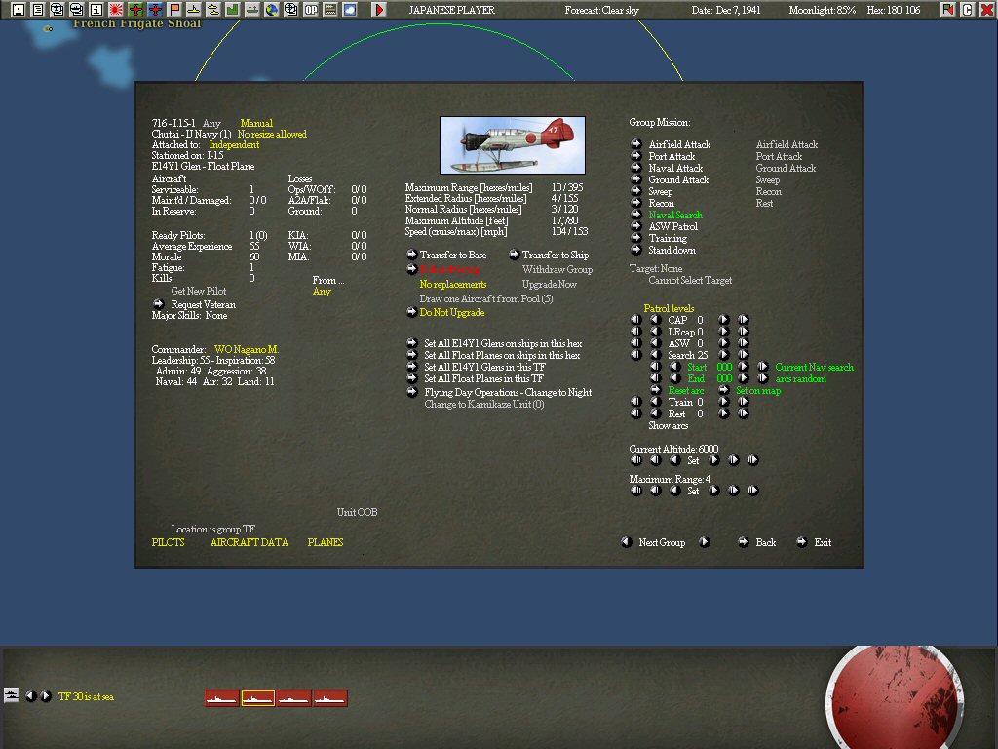Open the PILOTS tab
Image resolution: width=998 pixels, height=749 pixels.
coord(168,542)
